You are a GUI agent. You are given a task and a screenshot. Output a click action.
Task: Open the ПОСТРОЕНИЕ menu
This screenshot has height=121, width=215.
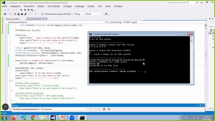click(54, 6)
